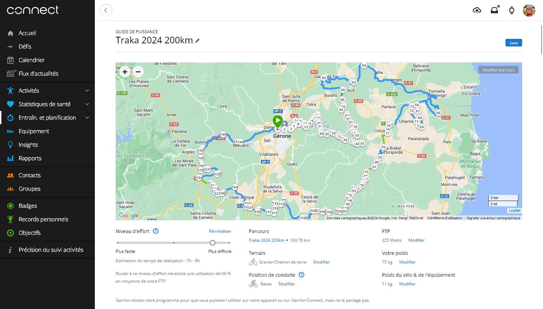Click the 'Traka 2024 200km' title text

point(154,40)
